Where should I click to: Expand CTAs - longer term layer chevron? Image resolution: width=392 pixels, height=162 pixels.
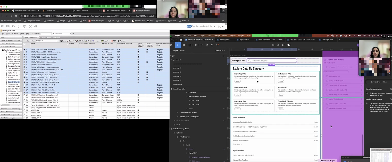[x=224, y=121]
